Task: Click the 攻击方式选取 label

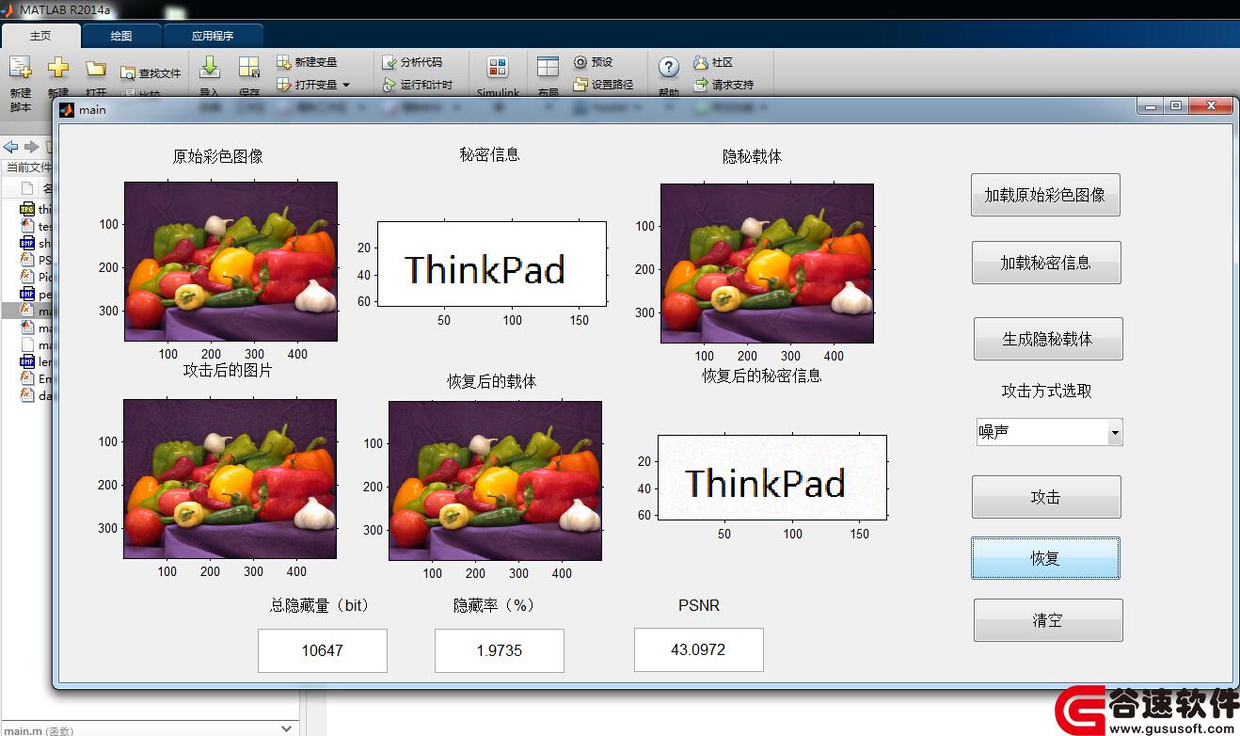Action: [x=1046, y=391]
